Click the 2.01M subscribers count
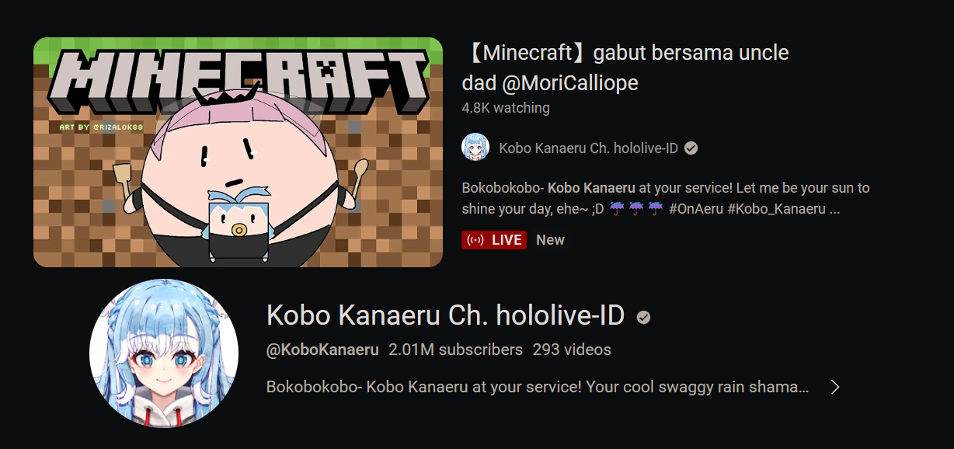This screenshot has height=449, width=954. click(455, 350)
